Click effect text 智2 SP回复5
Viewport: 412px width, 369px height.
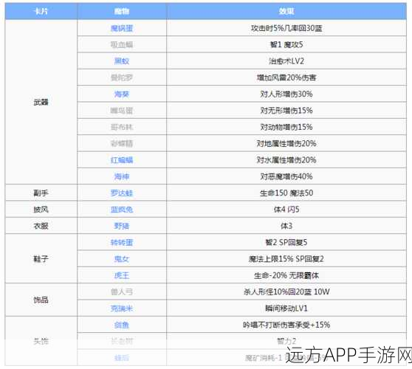(x=286, y=242)
